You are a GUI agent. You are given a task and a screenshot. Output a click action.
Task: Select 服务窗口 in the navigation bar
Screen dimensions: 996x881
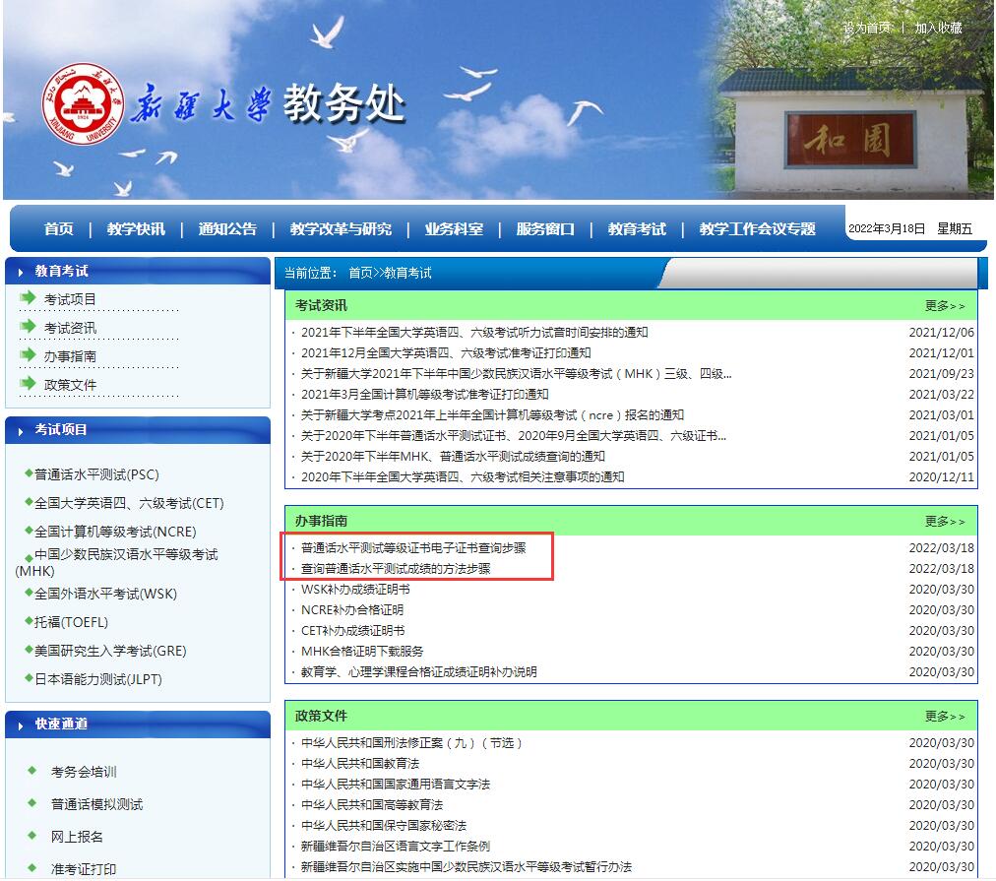pos(545,229)
